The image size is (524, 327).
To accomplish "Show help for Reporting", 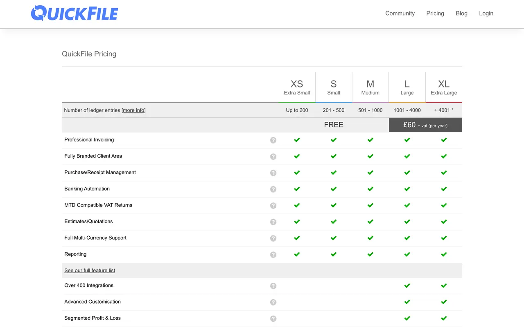I will tap(273, 255).
